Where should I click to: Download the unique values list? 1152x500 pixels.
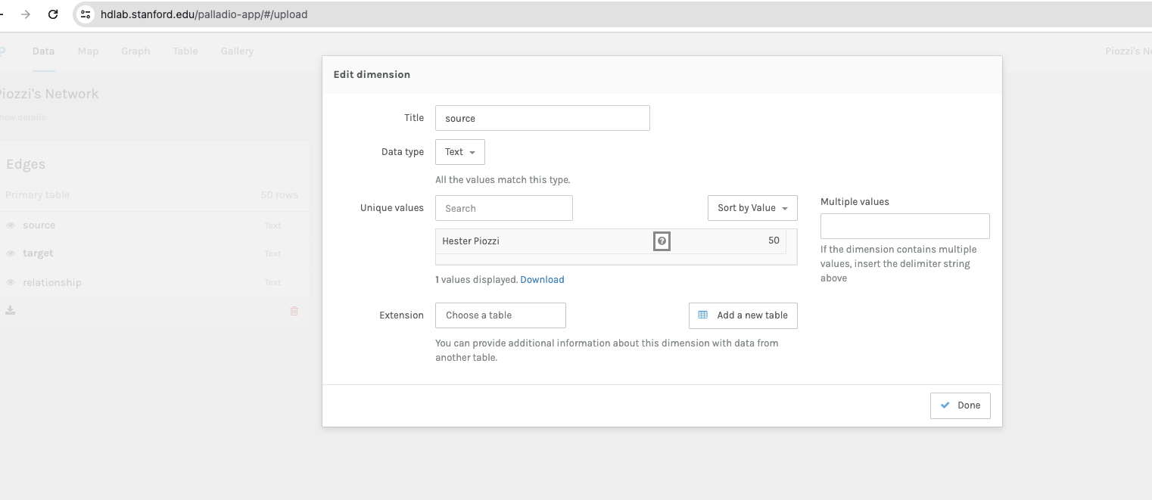click(542, 280)
